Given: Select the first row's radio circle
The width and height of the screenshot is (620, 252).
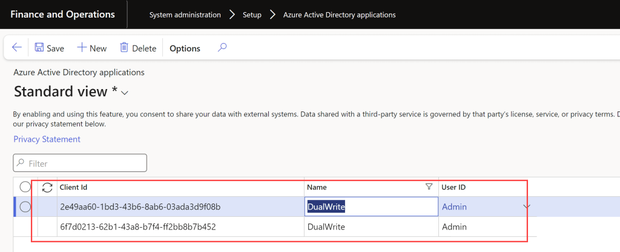Looking at the screenshot, I should (x=25, y=207).
